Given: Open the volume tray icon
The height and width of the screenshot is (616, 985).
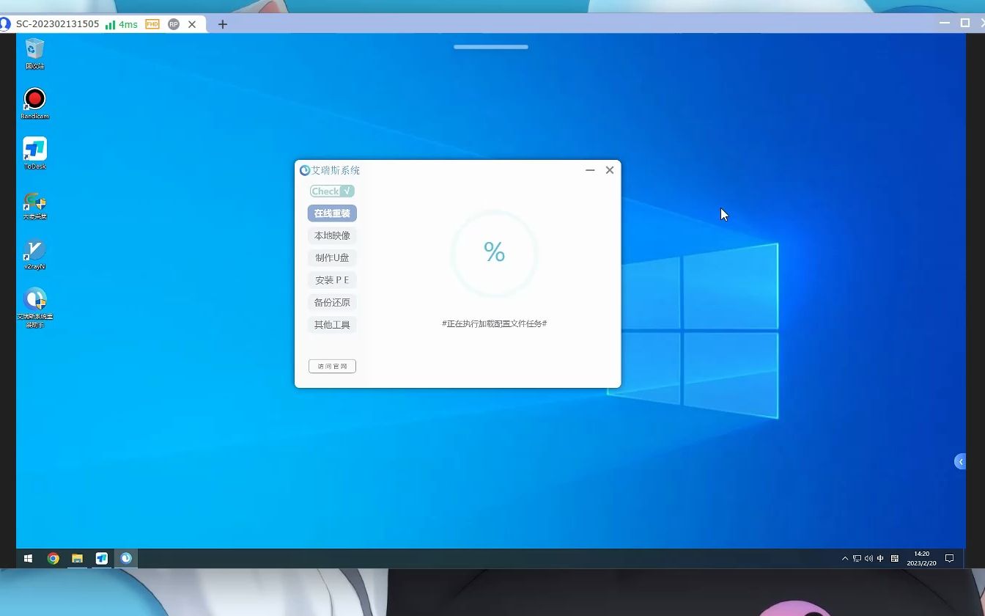Looking at the screenshot, I should click(x=868, y=558).
